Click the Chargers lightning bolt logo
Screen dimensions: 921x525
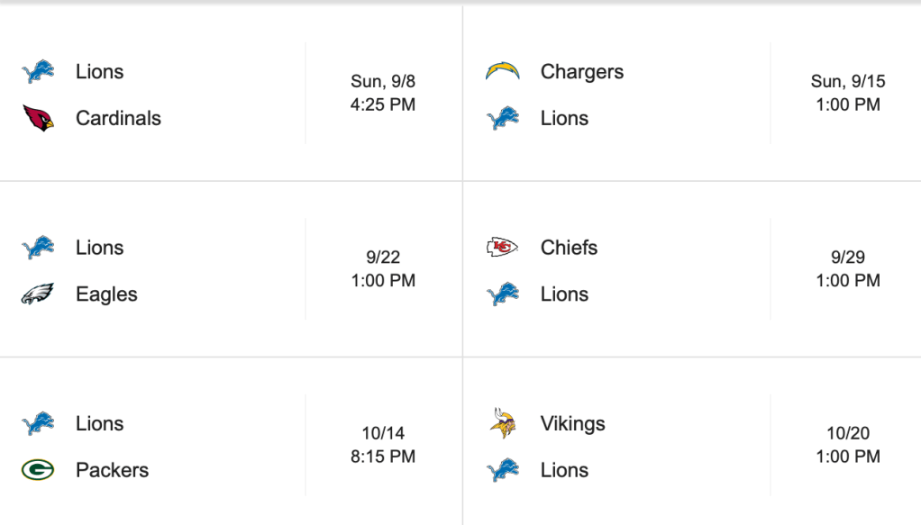503,71
